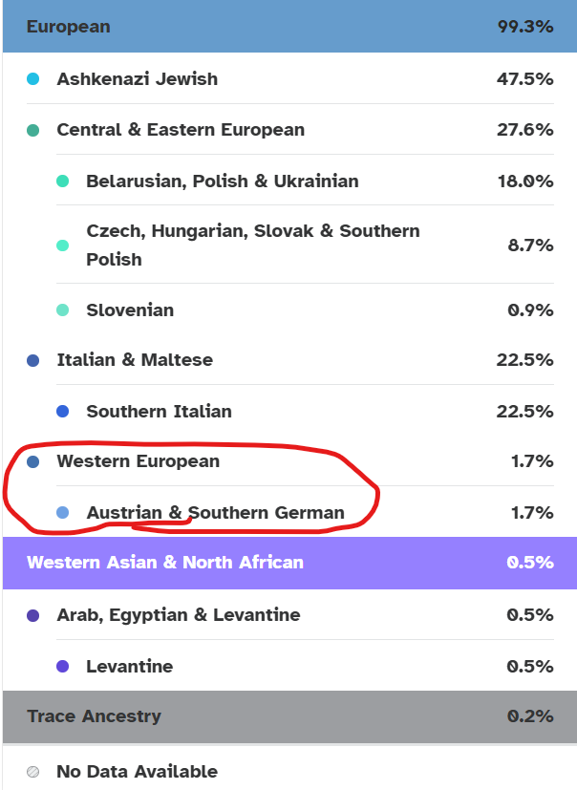577x790 pixels.
Task: Click the Italian & Maltese blue dot
Action: (32, 360)
